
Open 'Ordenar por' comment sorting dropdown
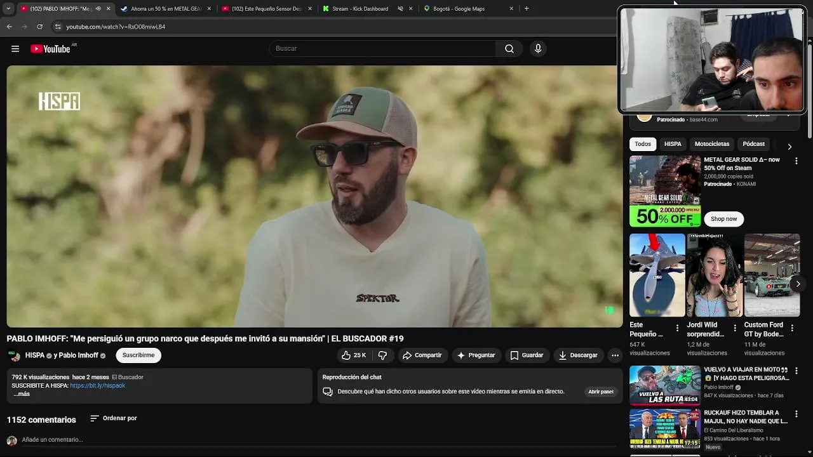[114, 418]
